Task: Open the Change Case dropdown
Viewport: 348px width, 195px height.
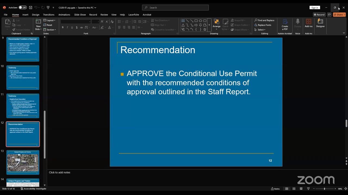Action: coord(95,27)
